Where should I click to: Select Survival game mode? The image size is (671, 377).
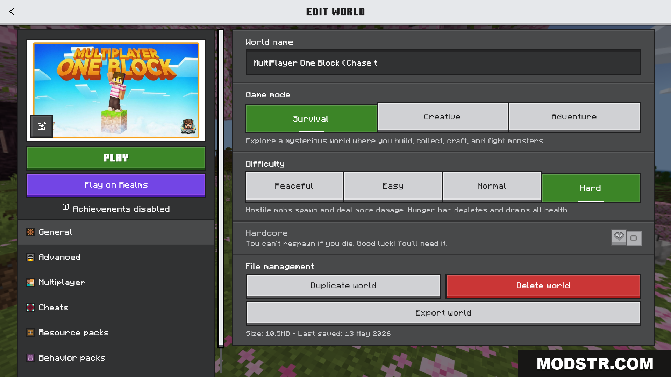click(311, 119)
